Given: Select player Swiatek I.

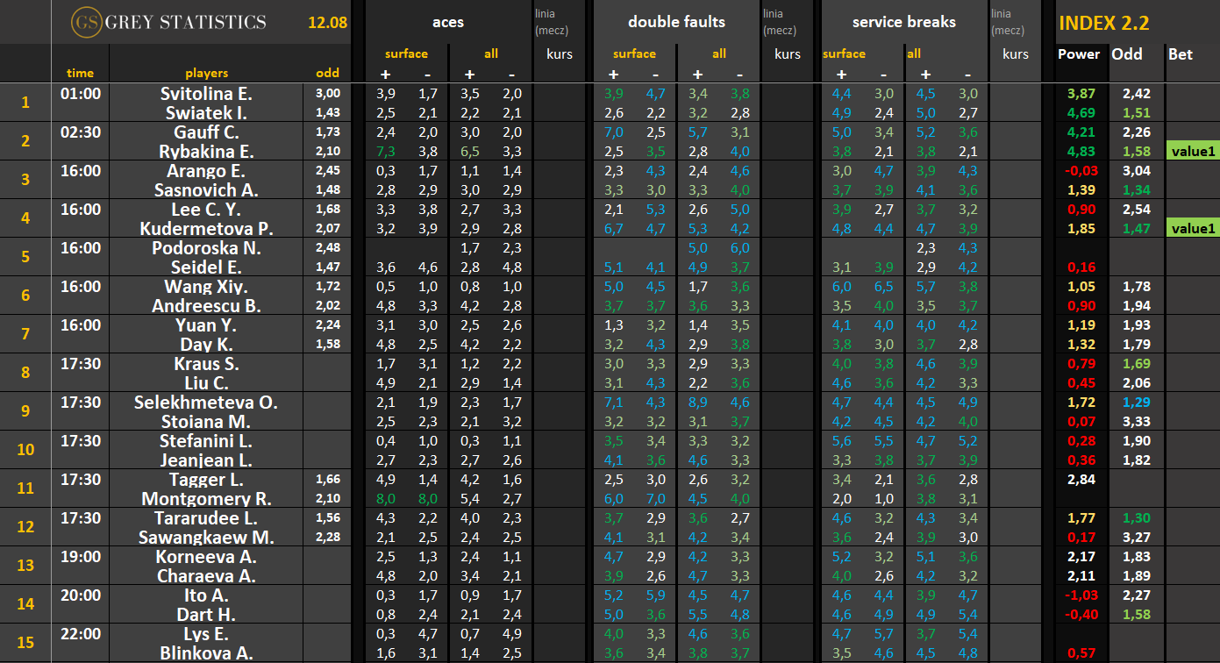Looking at the screenshot, I should pyautogui.click(x=207, y=112).
